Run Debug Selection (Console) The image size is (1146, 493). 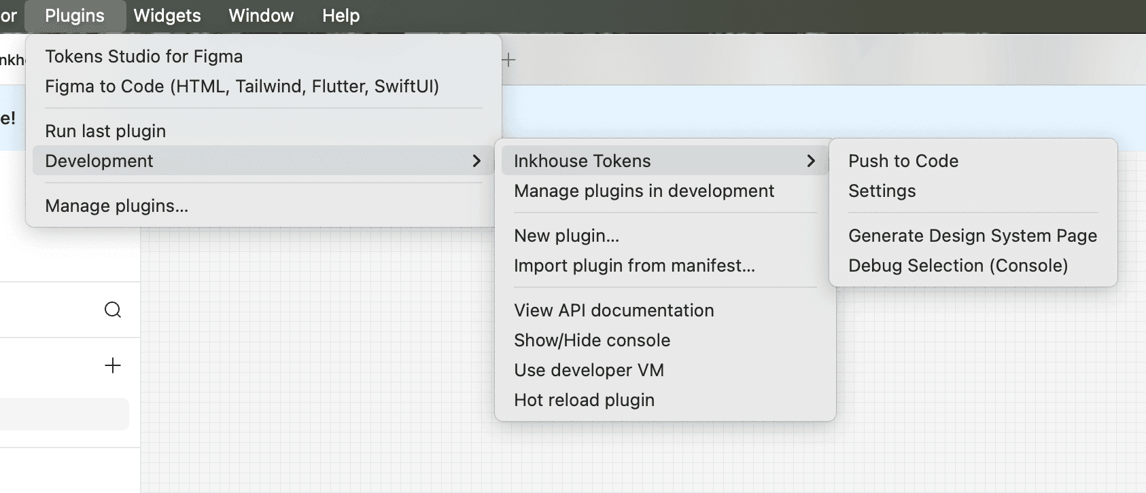[x=973, y=266]
